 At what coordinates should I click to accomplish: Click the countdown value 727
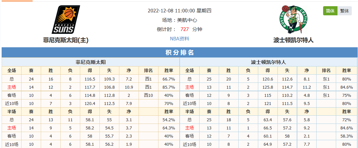tap(185, 29)
